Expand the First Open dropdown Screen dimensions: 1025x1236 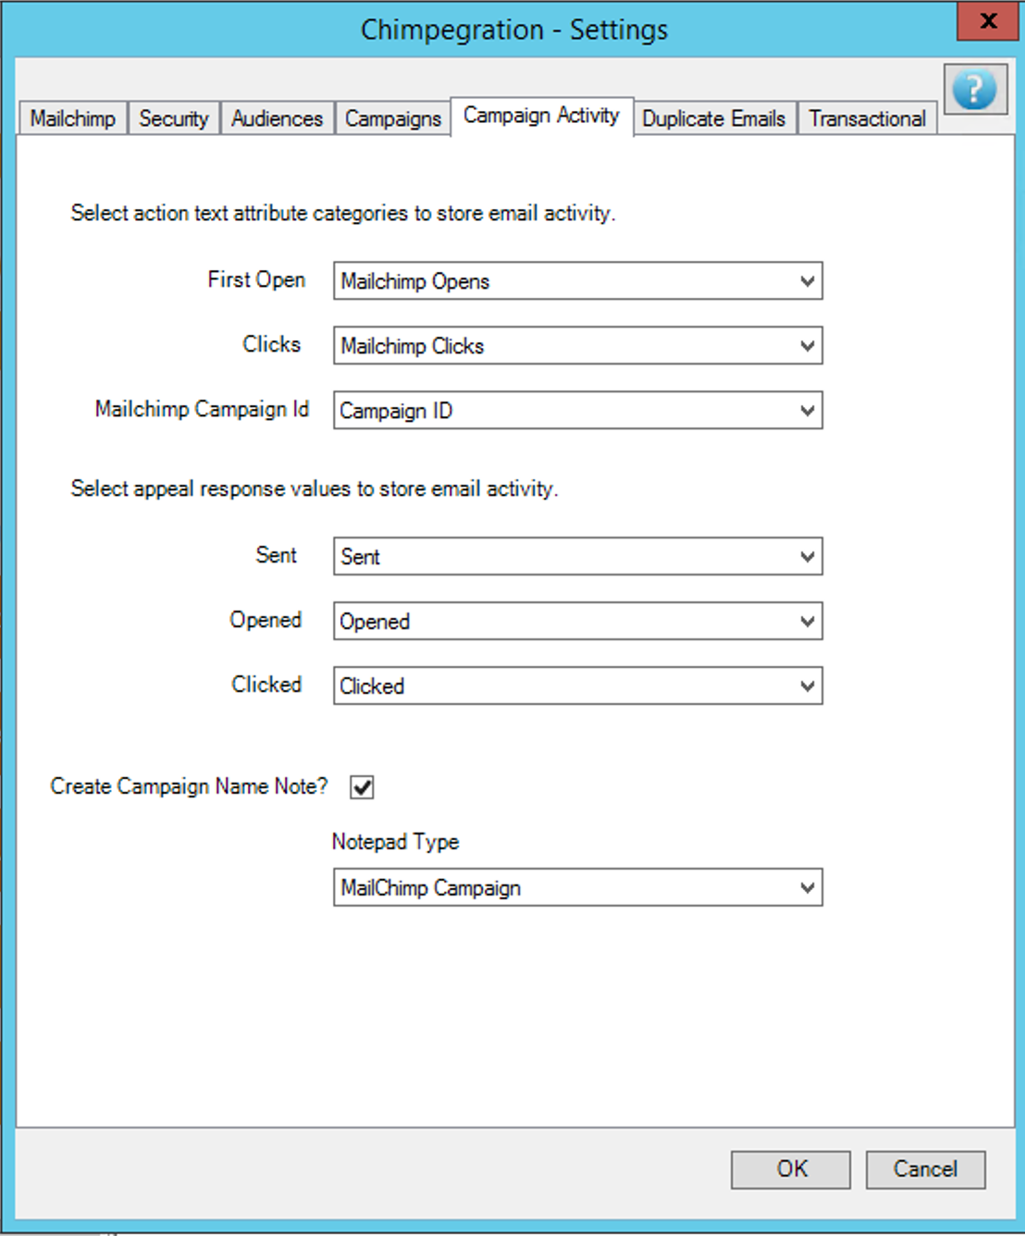578,281
